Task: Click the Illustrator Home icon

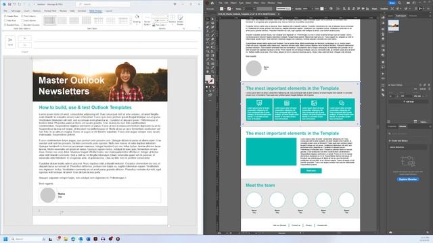Action: tap(212, 3)
